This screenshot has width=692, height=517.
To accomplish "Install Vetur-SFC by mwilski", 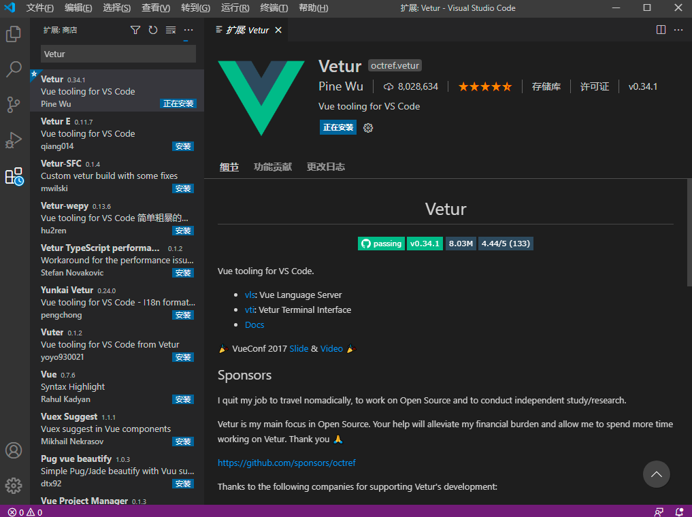I will (183, 189).
